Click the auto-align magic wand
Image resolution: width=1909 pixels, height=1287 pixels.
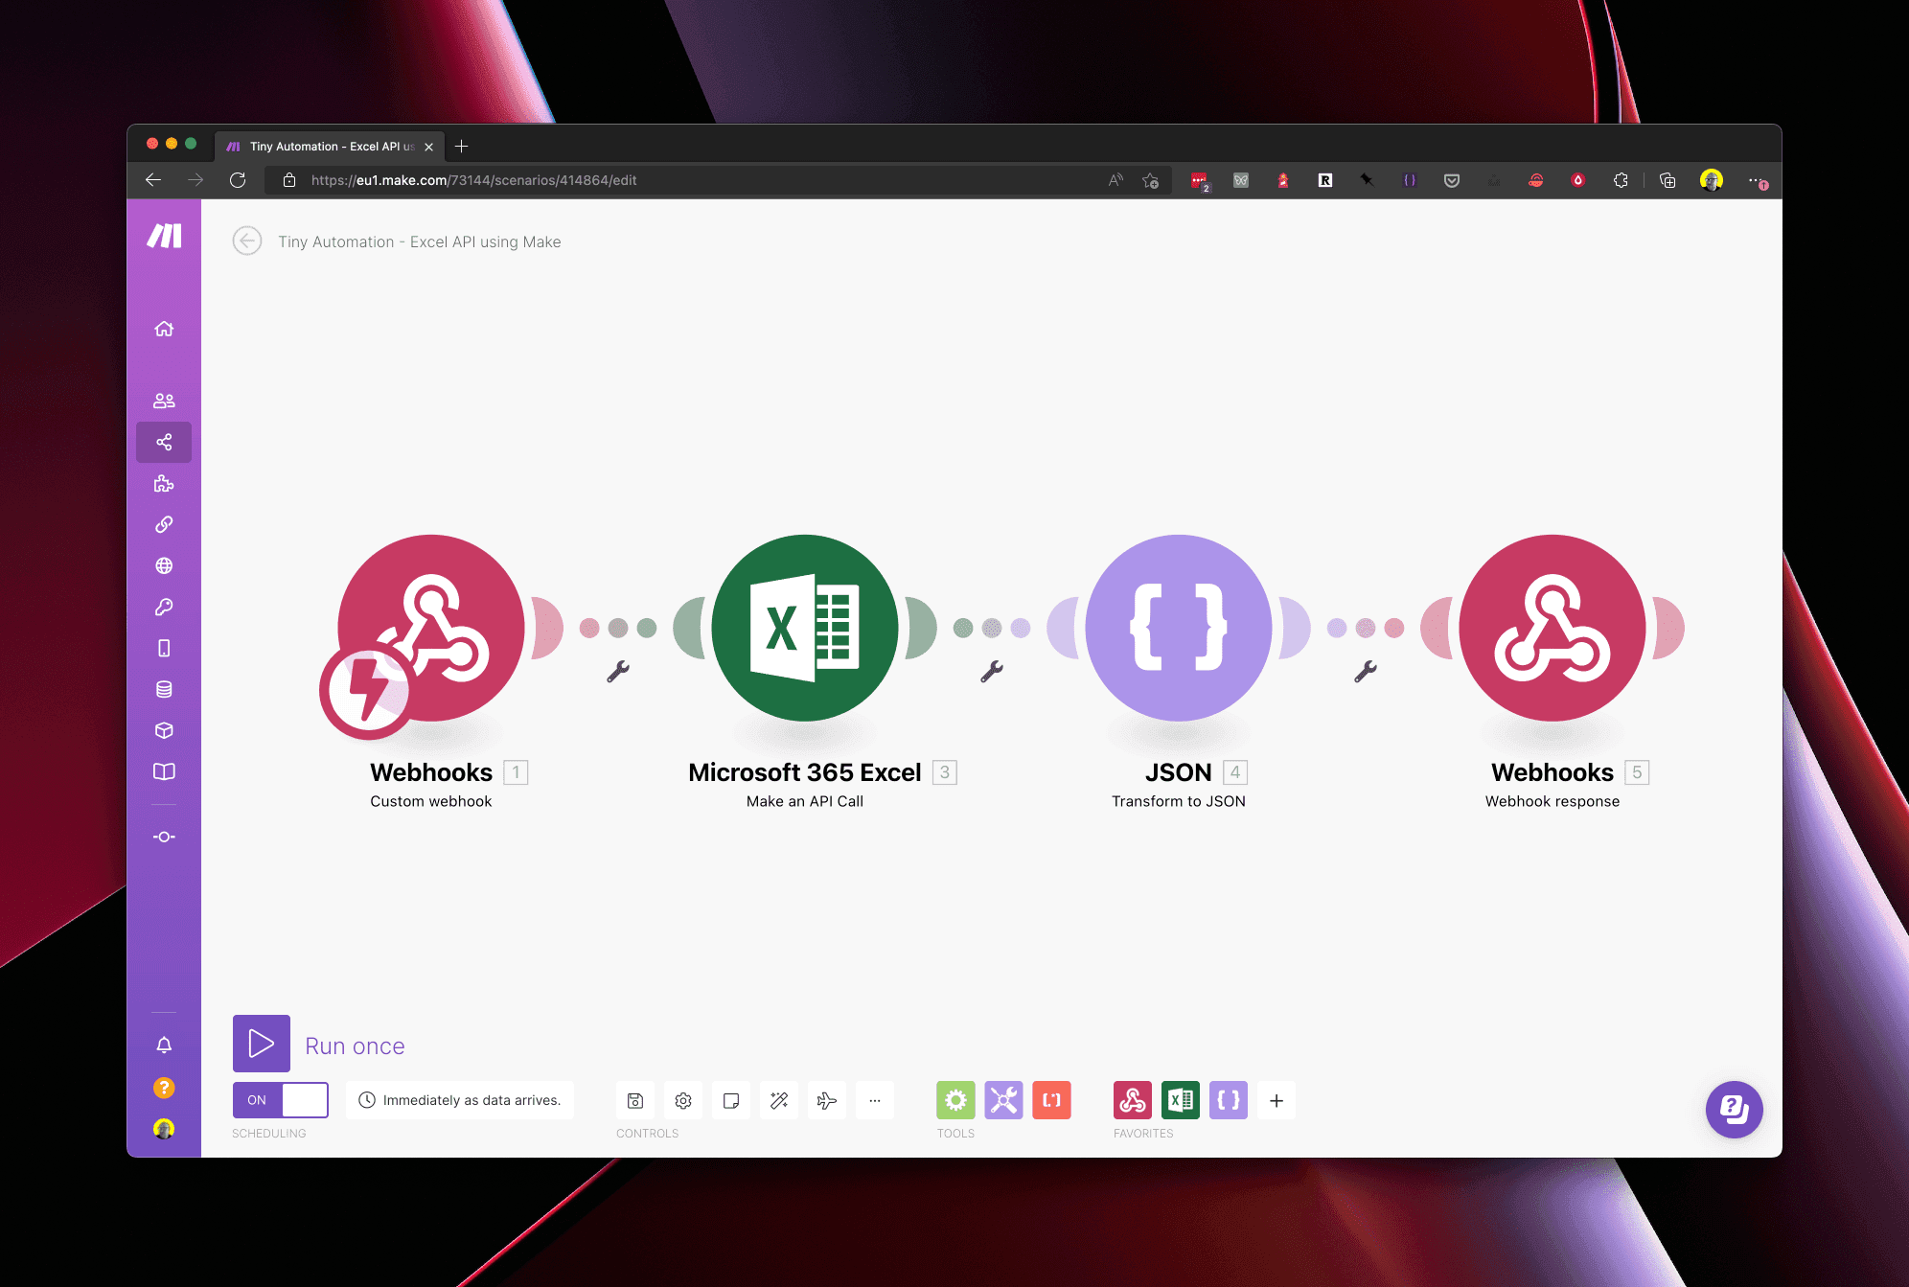click(779, 1100)
